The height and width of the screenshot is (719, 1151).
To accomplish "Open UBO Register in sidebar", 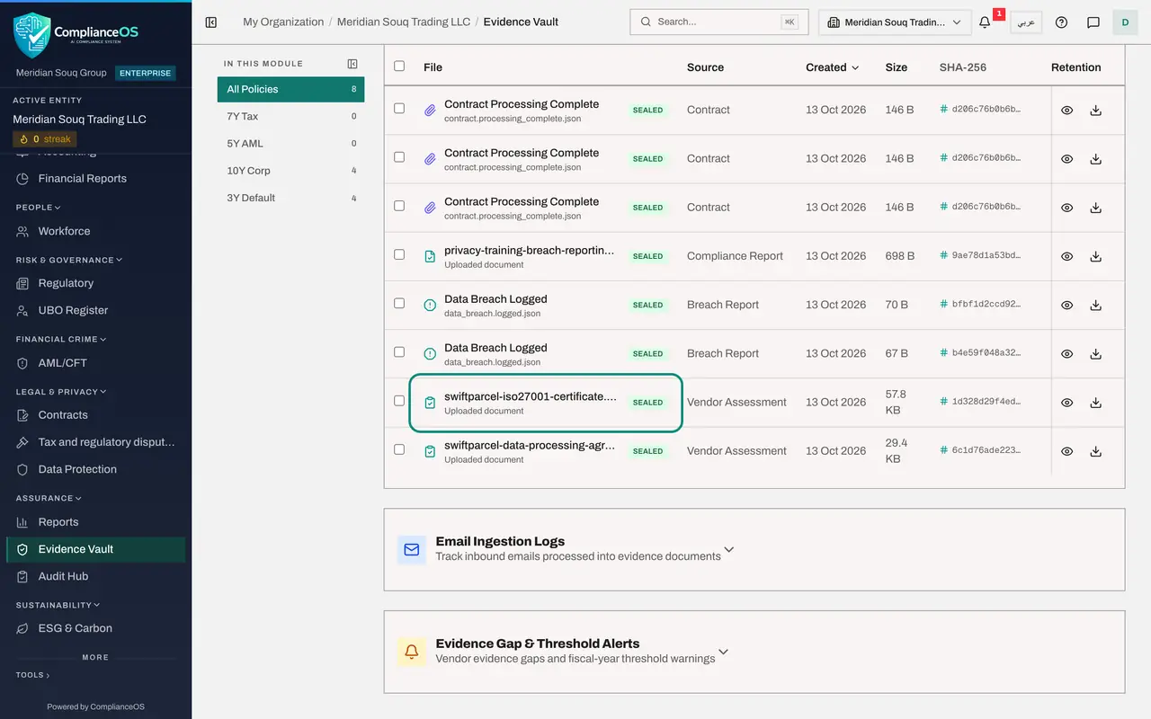I will (95, 310).
